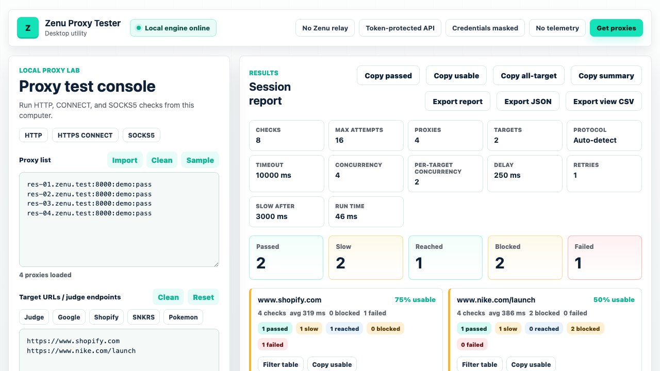Export the report
Image resolution: width=660 pixels, height=371 pixels.
coord(458,101)
